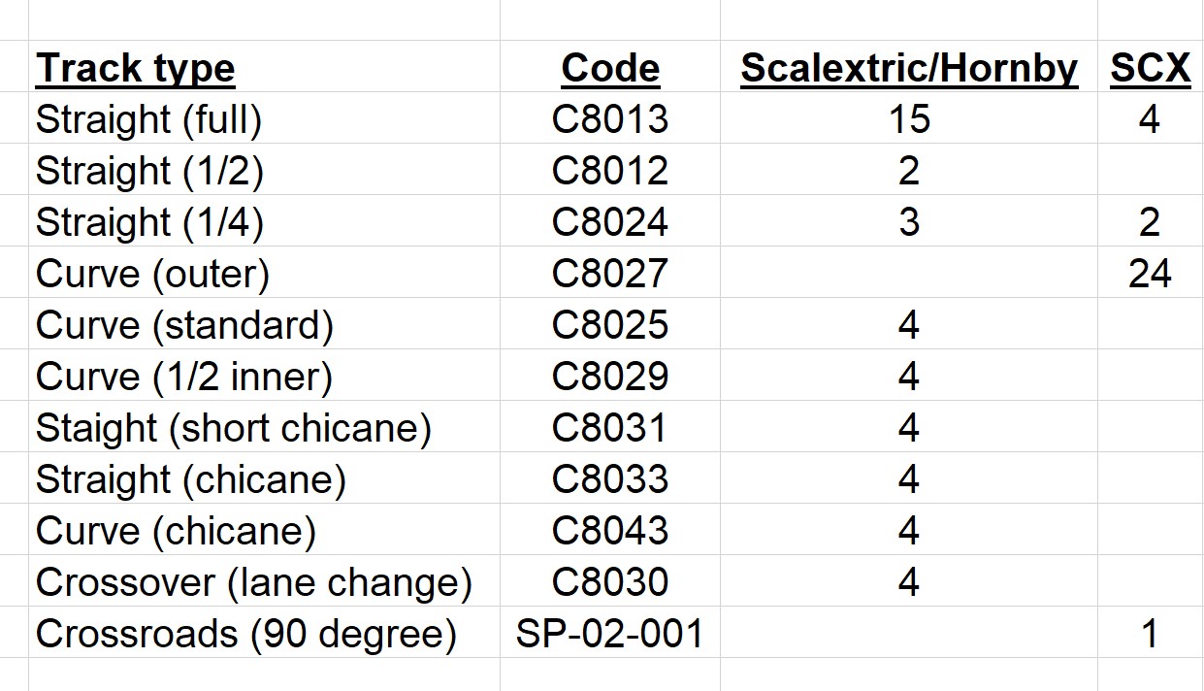Screen dimensions: 1204x691
Task: Click the cell containing code C8029
Action: (610, 377)
